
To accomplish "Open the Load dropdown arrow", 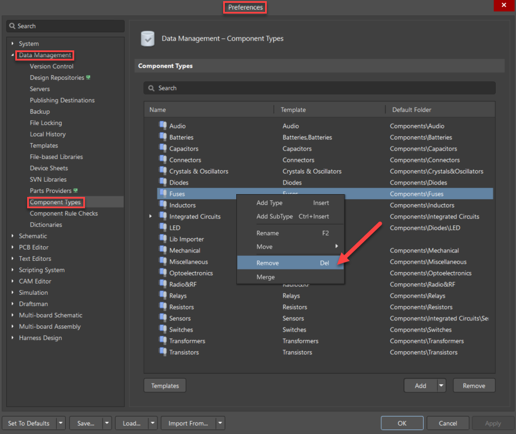I will (153, 423).
